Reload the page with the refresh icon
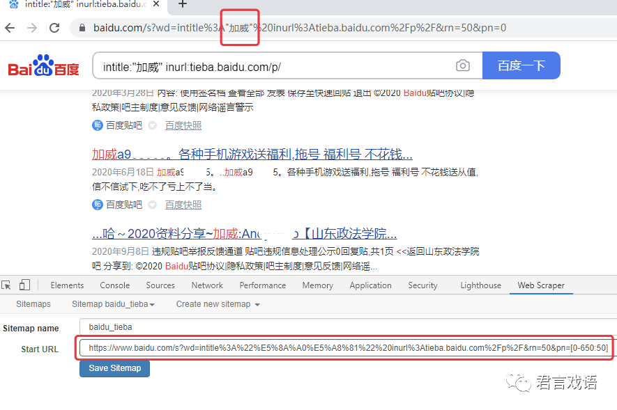 click(54, 28)
